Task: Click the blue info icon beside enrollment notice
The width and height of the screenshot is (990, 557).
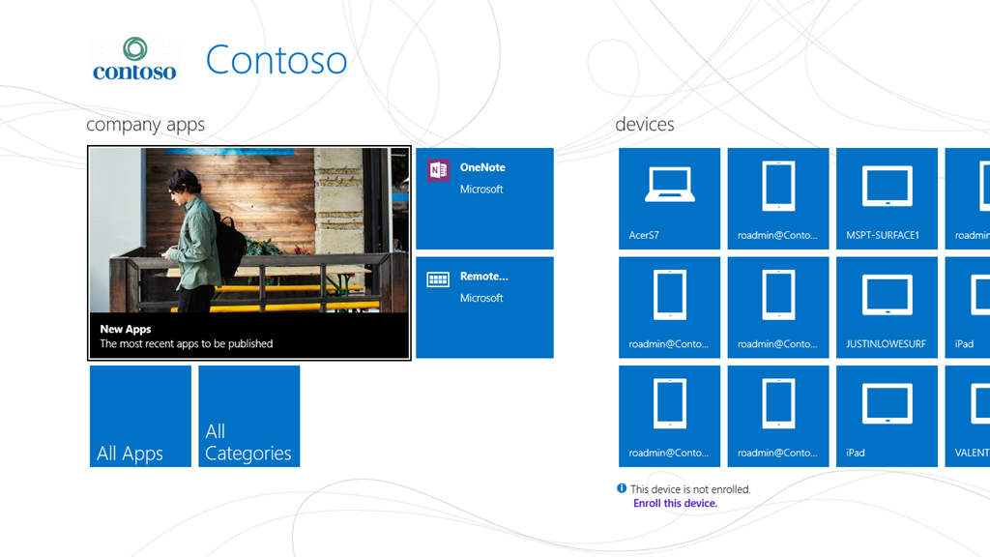Action: click(x=622, y=488)
